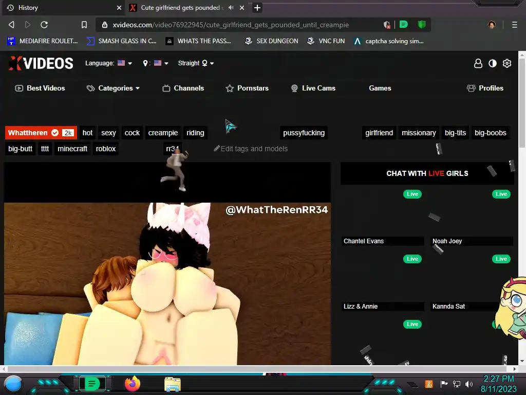This screenshot has width=526, height=395.
Task: Open File Explorer from the taskbar
Action: coord(173,384)
